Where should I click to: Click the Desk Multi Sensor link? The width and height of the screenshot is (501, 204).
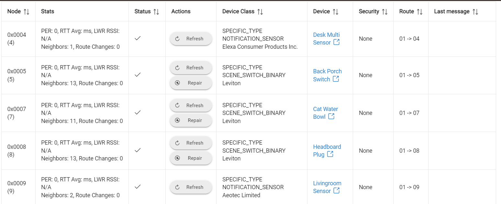tap(326, 39)
